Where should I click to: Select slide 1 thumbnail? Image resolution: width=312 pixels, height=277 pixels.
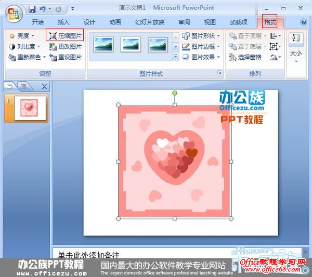(30, 108)
